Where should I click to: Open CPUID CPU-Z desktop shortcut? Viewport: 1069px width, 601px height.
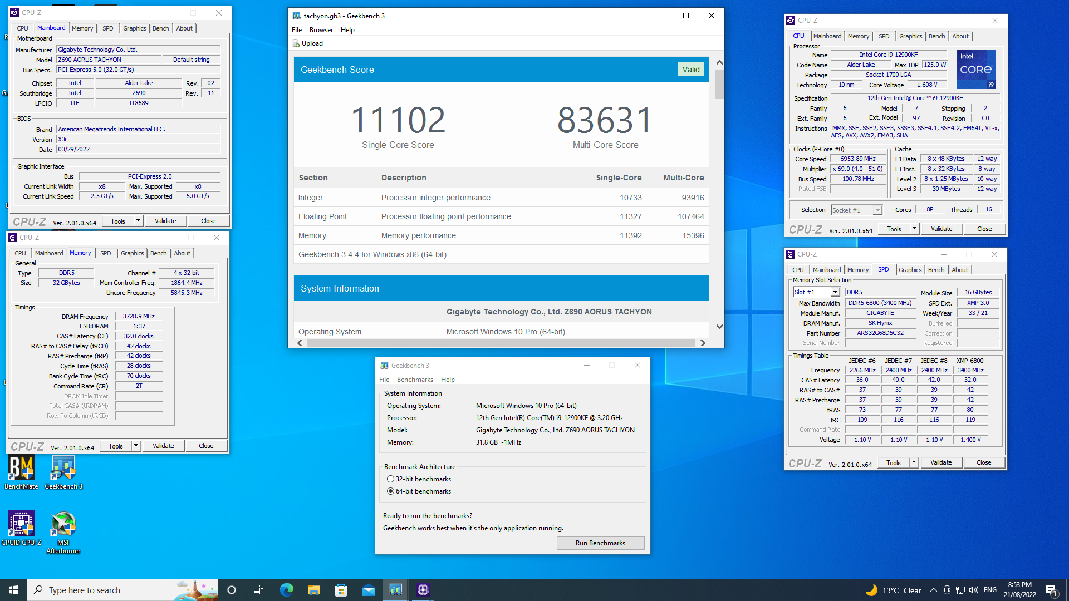pos(21,528)
